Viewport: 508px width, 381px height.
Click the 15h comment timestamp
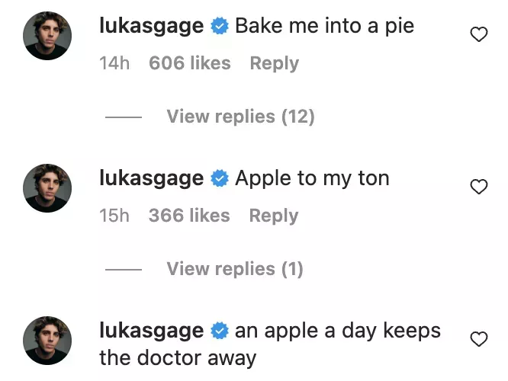(x=114, y=216)
